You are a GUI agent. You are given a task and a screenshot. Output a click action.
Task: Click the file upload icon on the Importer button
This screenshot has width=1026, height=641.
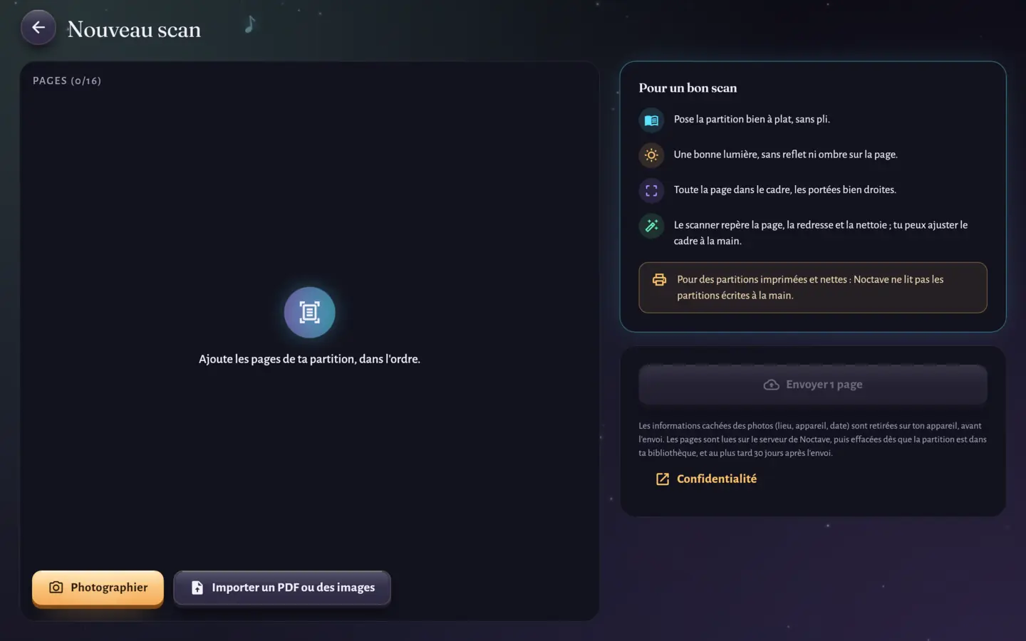click(197, 588)
